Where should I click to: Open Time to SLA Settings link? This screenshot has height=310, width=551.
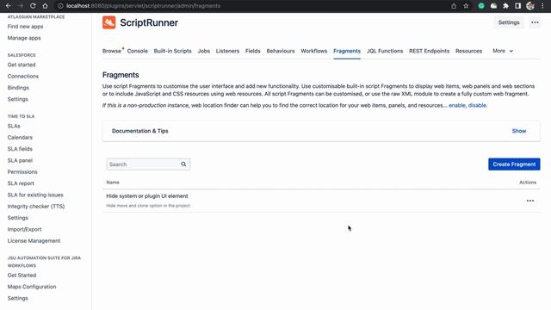[17, 218]
